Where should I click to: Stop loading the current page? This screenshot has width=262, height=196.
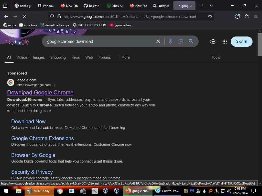coord(24,16)
